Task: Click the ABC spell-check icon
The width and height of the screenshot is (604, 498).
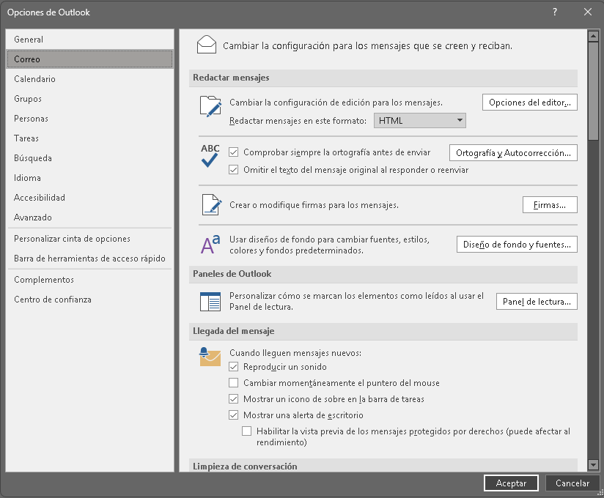Action: 210,155
